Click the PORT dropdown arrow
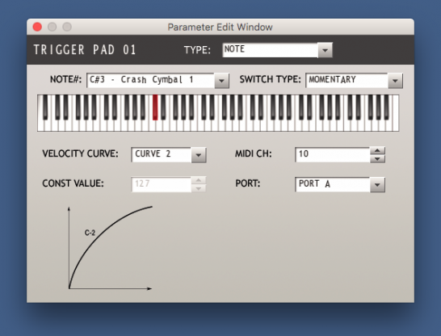The height and width of the screenshot is (336, 441). point(377,185)
